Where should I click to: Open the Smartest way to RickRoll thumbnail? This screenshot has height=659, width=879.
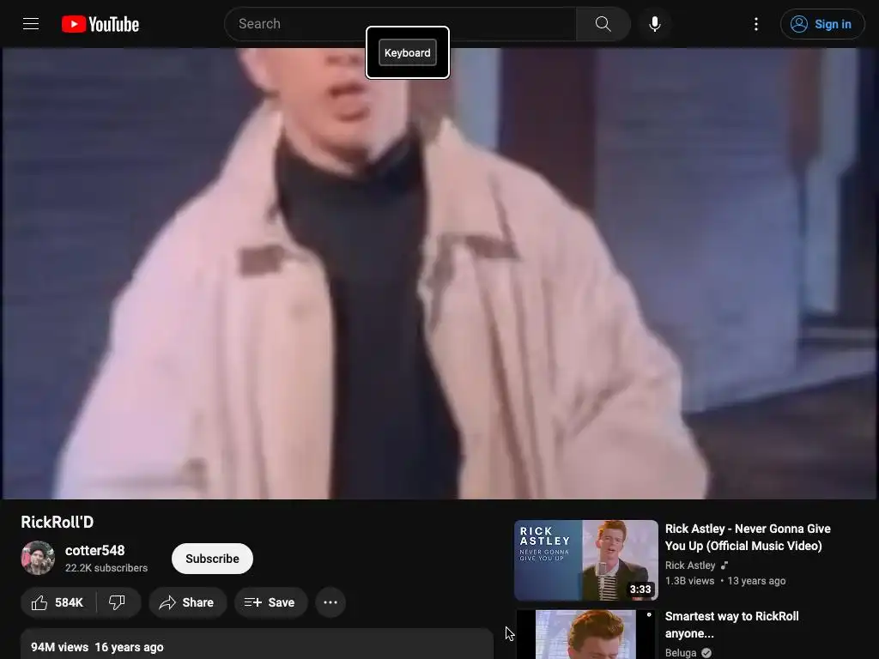pyautogui.click(x=585, y=634)
